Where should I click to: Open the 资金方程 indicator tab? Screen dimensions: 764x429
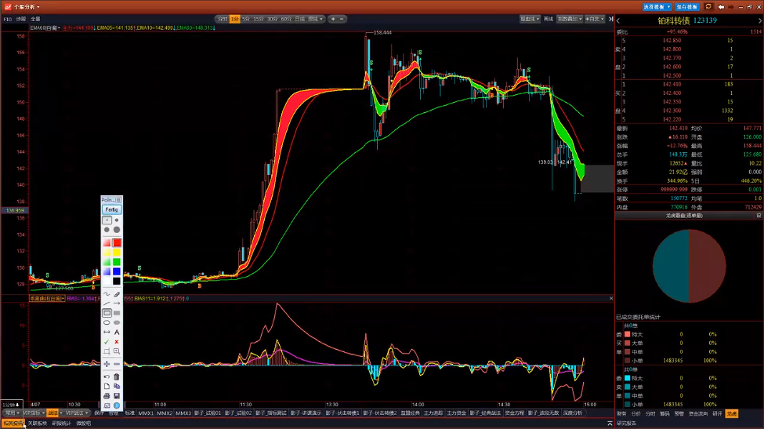[515, 413]
